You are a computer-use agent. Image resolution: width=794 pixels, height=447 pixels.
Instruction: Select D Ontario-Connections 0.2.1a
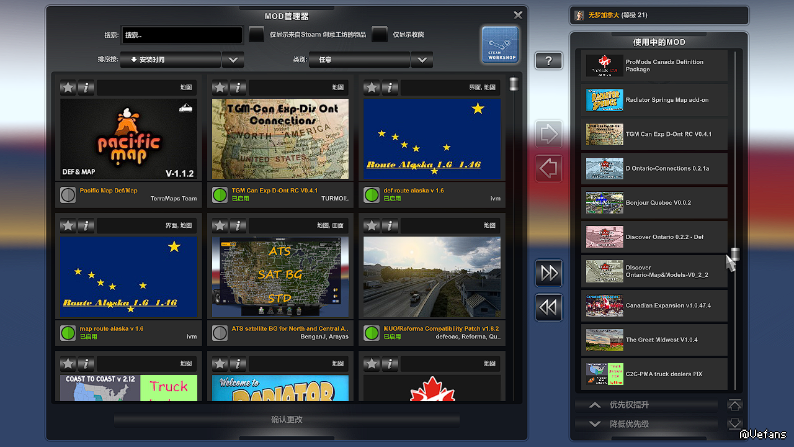654,168
